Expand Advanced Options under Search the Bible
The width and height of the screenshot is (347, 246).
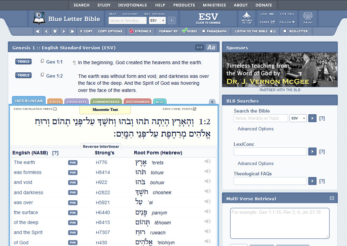[256, 129]
